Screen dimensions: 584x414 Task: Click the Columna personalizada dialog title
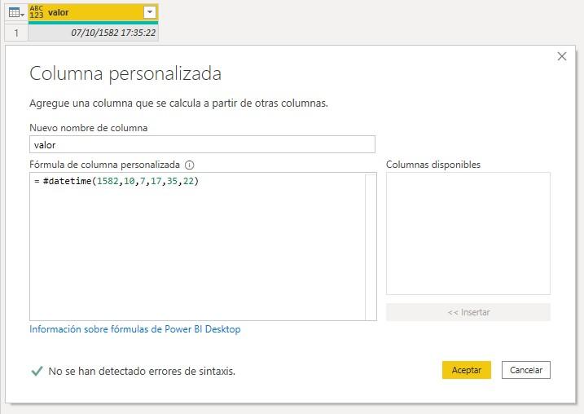pos(125,73)
